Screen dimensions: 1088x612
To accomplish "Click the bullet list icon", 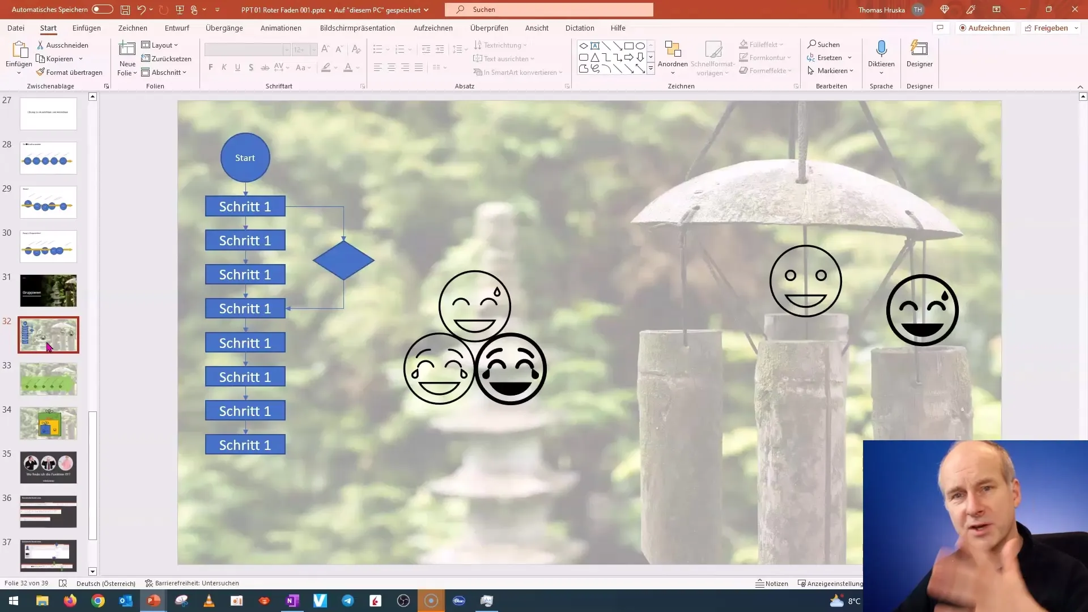I will point(378,49).
